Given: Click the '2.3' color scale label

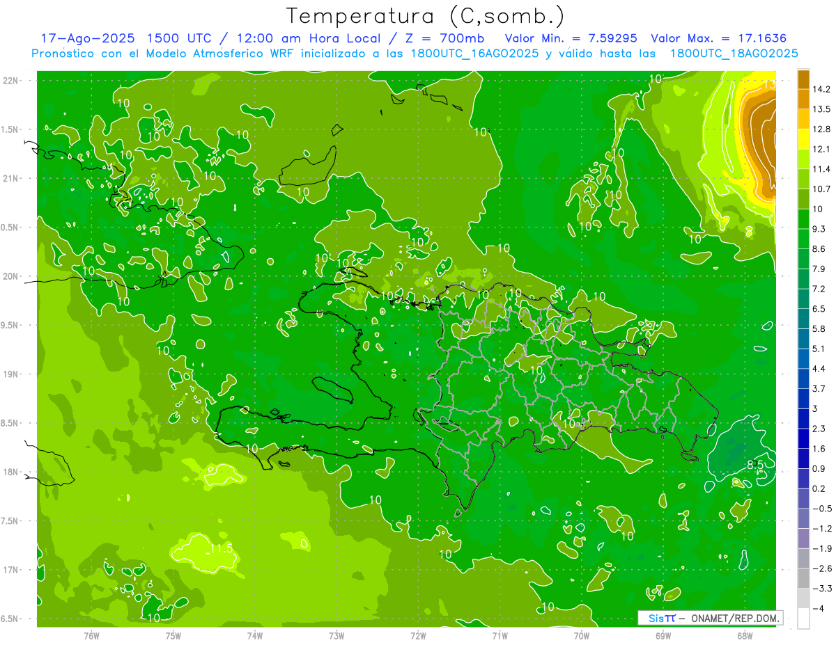Looking at the screenshot, I should (x=819, y=429).
